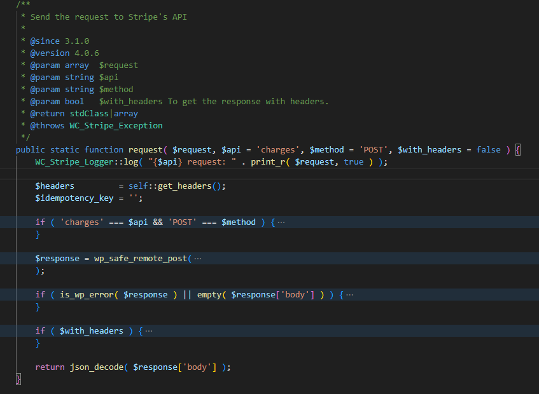This screenshot has width=539, height=394.
Task: Click the Stripe API doc comment text
Action: tap(108, 17)
